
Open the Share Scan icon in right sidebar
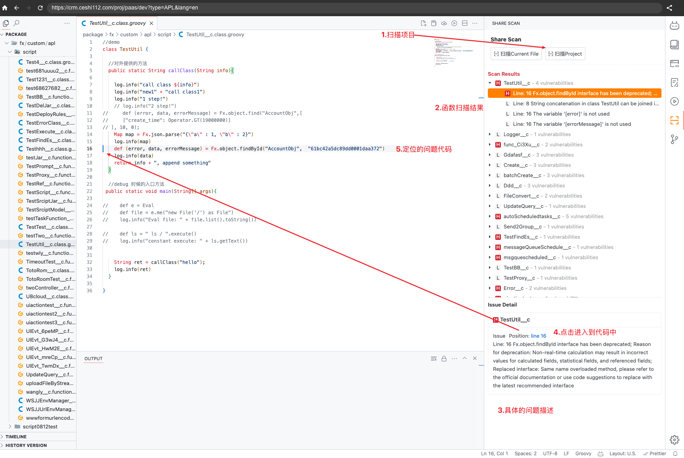(x=675, y=120)
